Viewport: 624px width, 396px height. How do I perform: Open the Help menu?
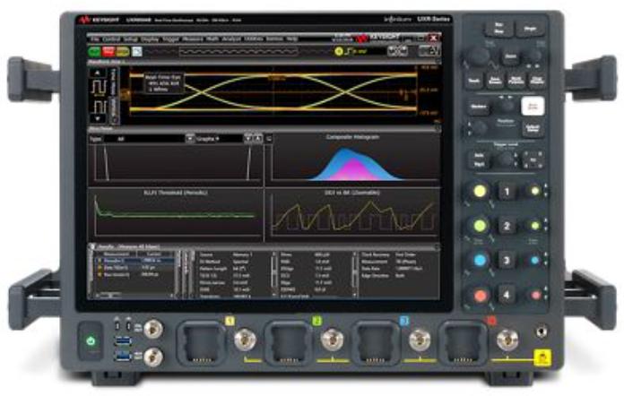point(292,39)
